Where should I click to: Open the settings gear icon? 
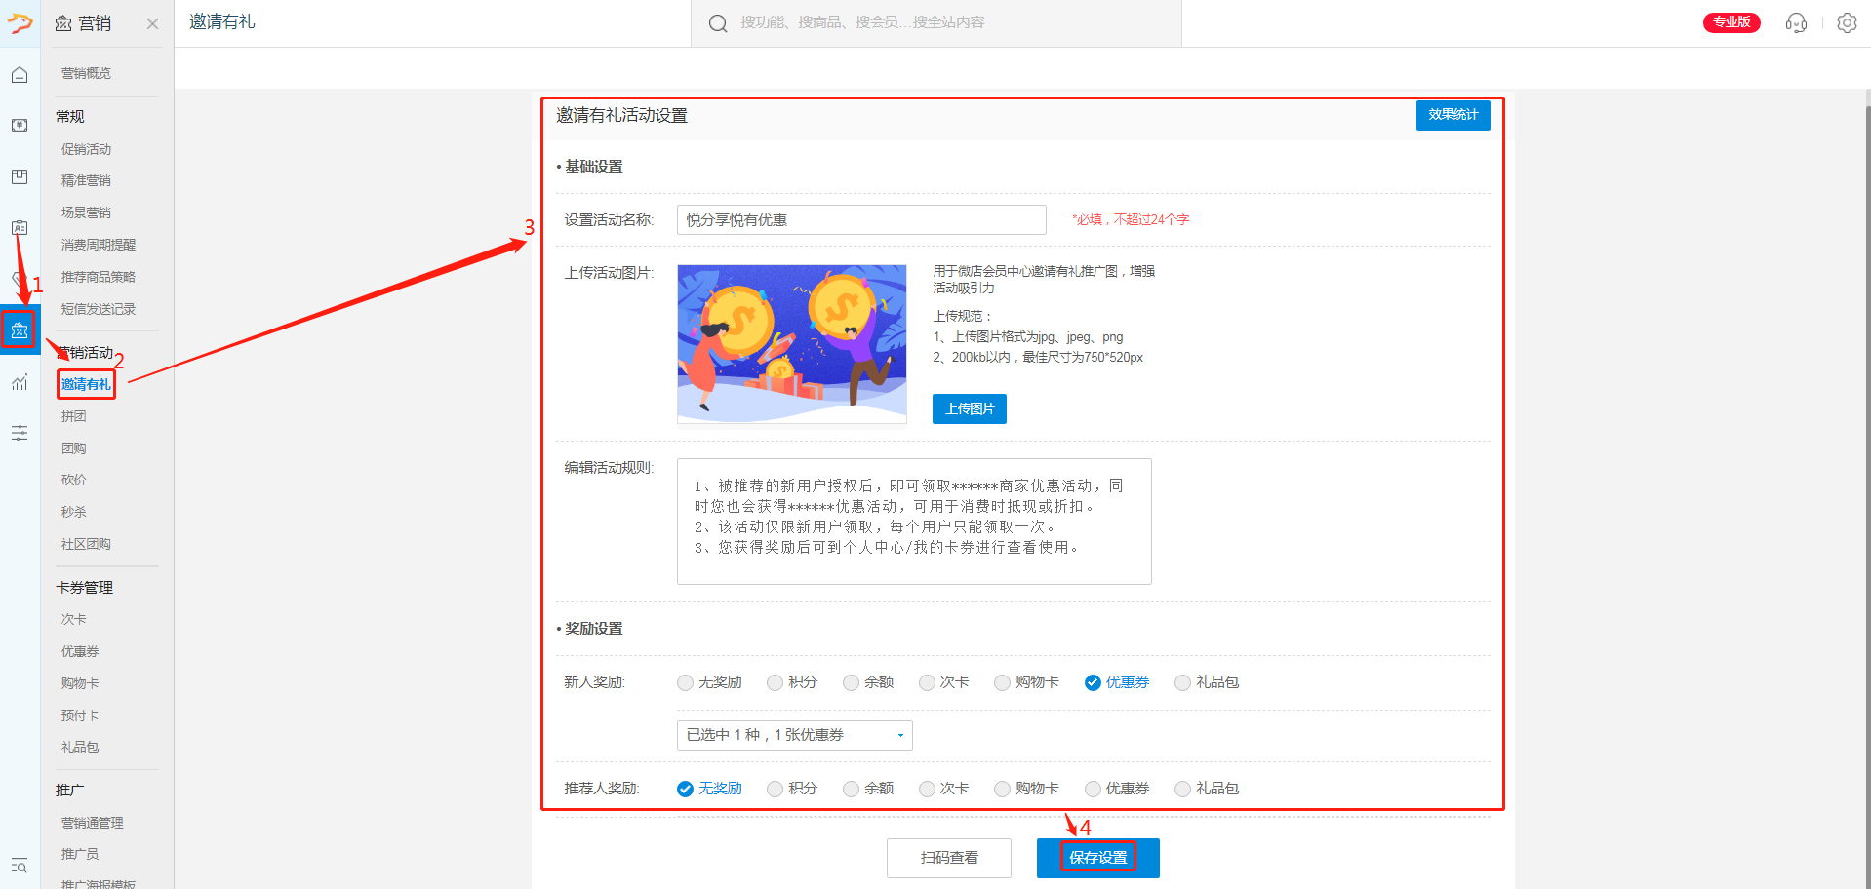point(1847,22)
